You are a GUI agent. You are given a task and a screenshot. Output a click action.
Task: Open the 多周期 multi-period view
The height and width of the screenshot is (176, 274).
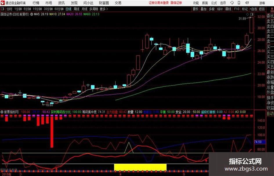94,9
